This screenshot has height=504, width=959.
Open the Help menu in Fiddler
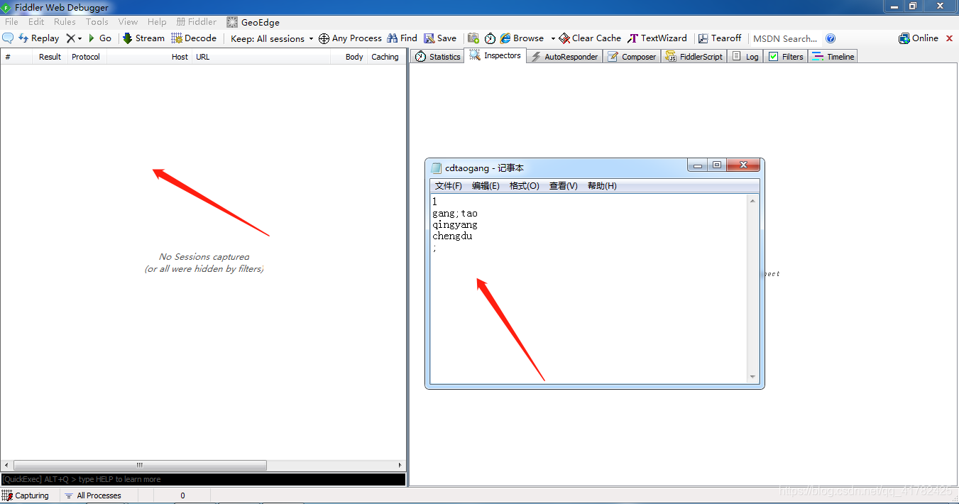[157, 22]
